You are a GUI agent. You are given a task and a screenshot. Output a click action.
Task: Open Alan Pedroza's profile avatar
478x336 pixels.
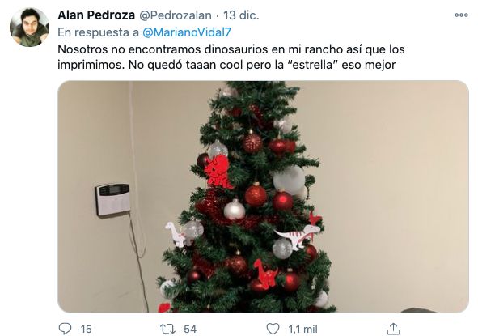[x=29, y=28]
